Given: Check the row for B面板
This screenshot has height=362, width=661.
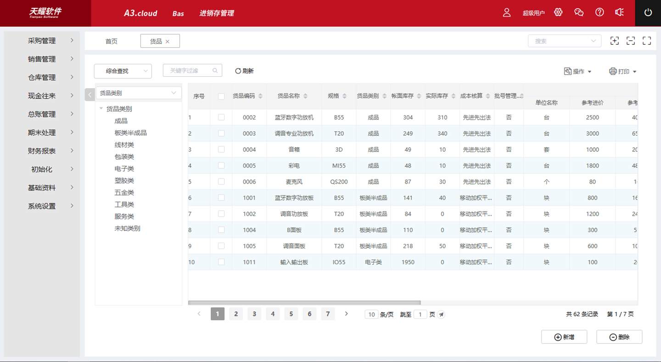Looking at the screenshot, I should pyautogui.click(x=221, y=230).
